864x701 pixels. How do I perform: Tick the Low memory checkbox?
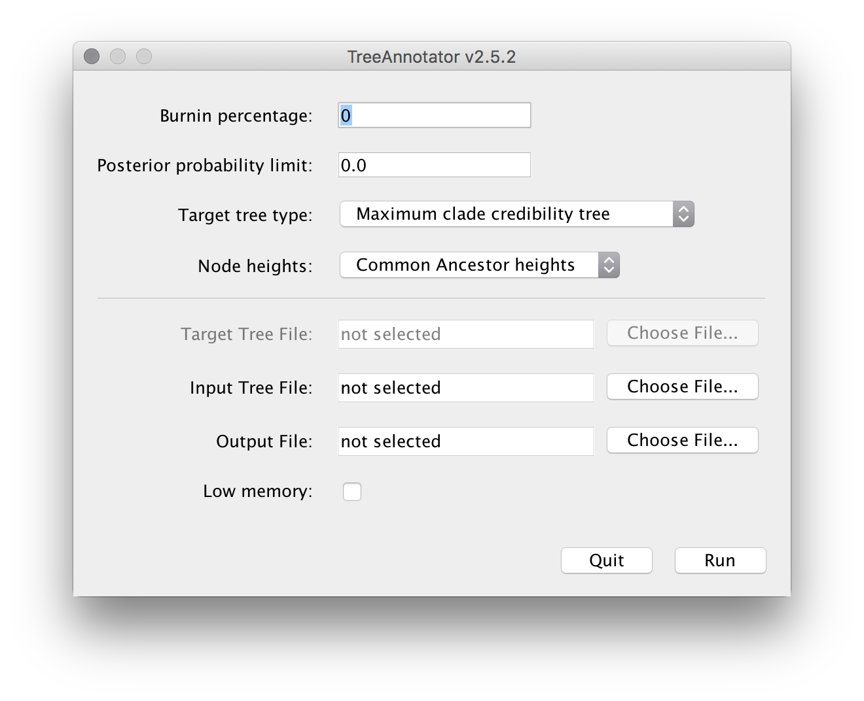click(352, 492)
